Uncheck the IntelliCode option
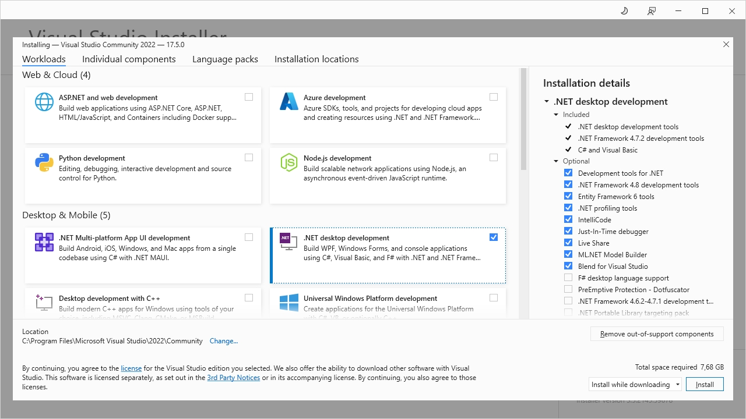 point(568,219)
